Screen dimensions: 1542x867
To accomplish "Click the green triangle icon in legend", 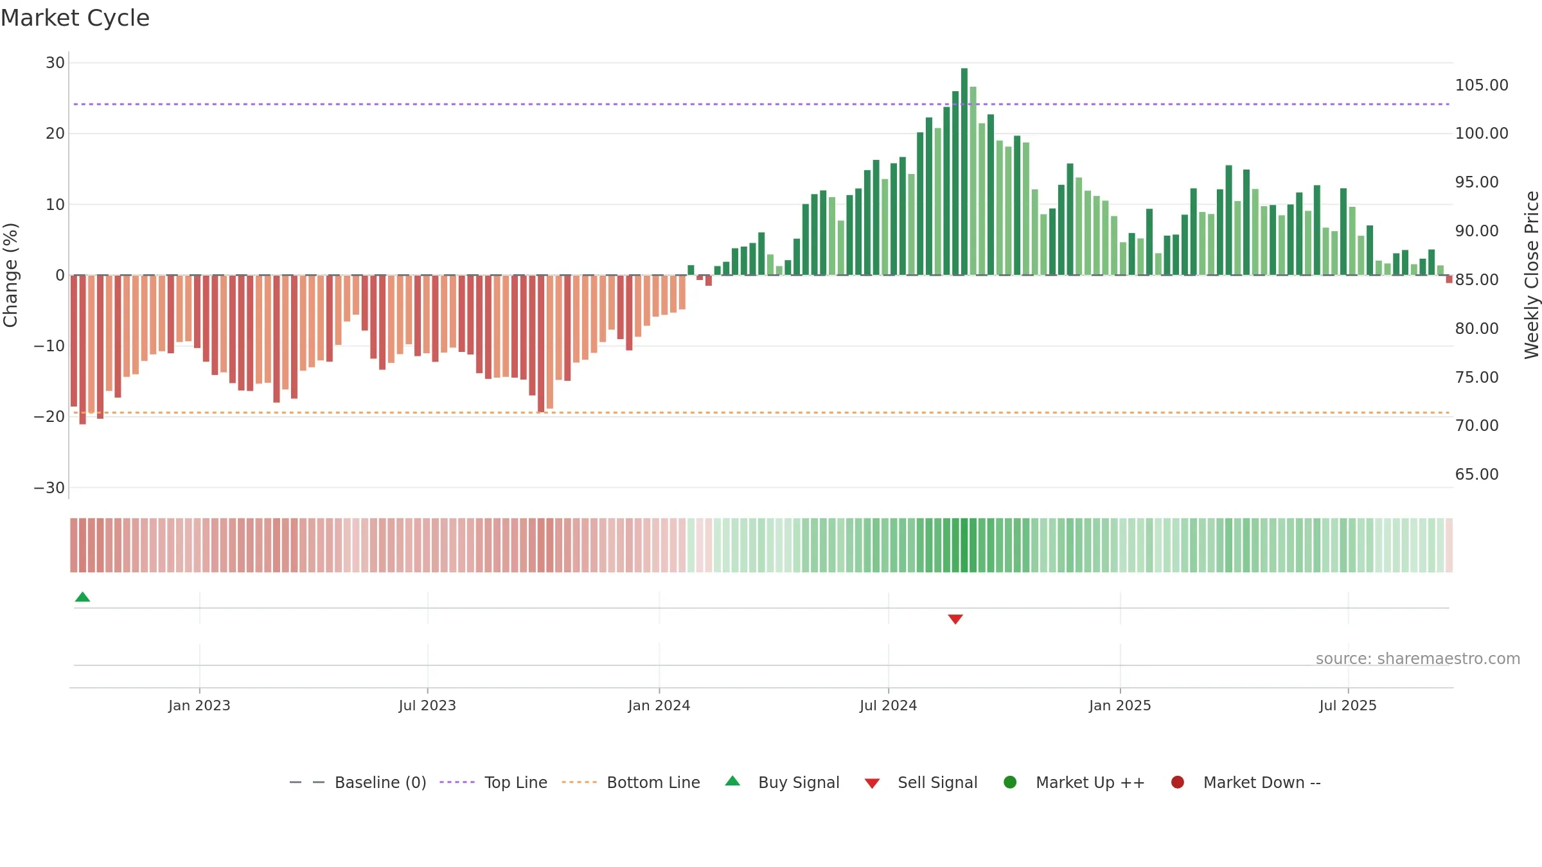I will [732, 781].
